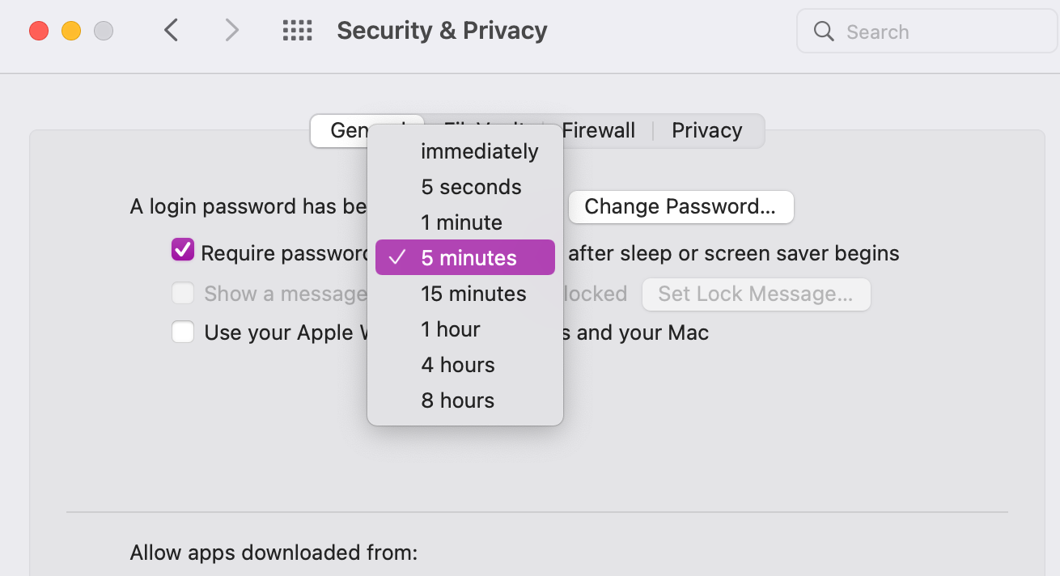Open the show-all preferences grid
1060x576 pixels.
(x=297, y=31)
